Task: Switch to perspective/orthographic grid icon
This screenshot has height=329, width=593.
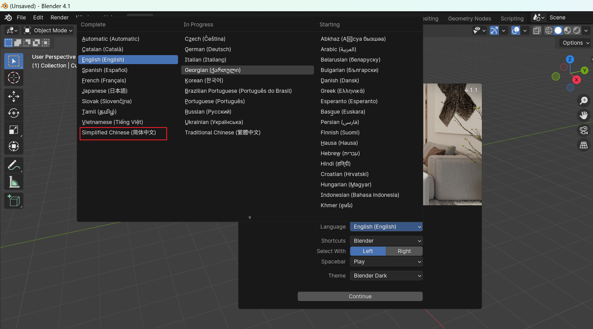Action: (x=584, y=145)
